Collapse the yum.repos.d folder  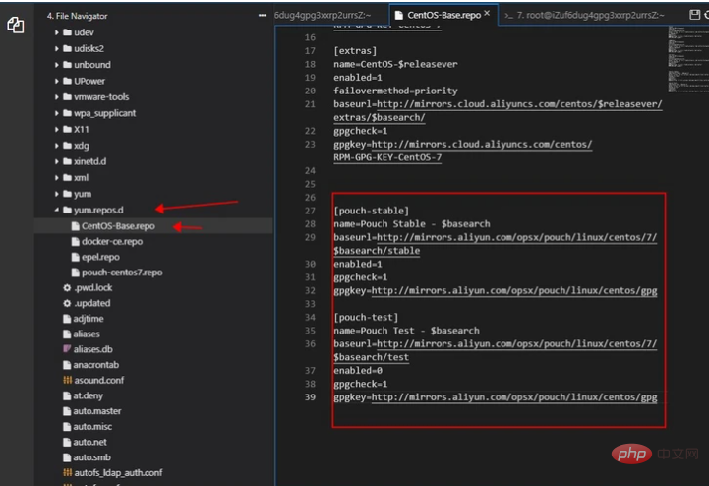55,210
